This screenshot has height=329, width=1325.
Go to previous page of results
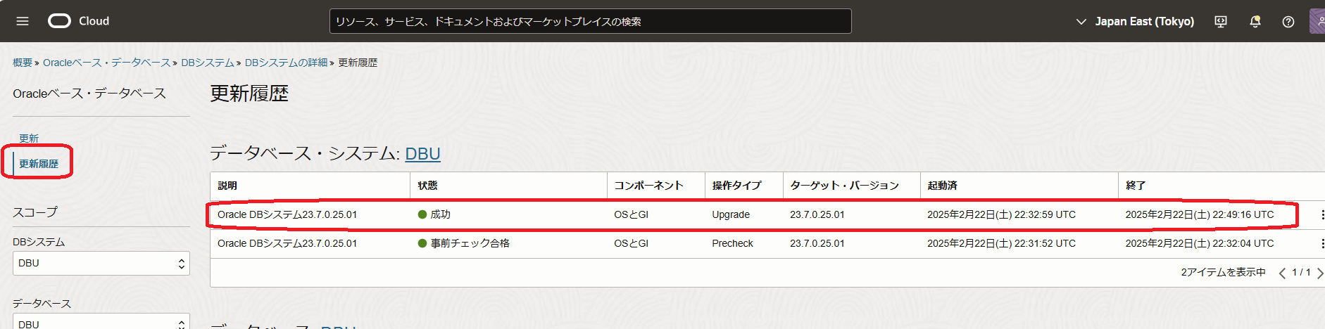[x=1282, y=273]
